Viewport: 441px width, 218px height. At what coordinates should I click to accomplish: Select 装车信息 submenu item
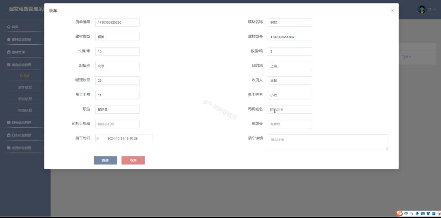click(x=25, y=87)
